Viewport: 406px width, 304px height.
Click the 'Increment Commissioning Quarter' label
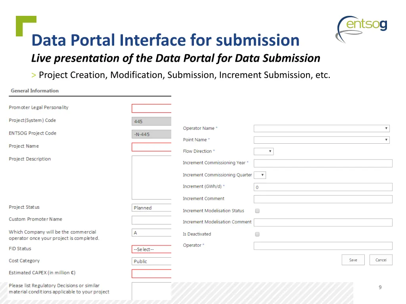coord(217,175)
